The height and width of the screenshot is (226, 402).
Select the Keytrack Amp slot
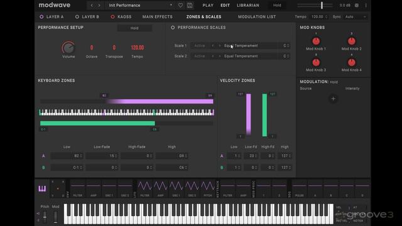pos(243,188)
